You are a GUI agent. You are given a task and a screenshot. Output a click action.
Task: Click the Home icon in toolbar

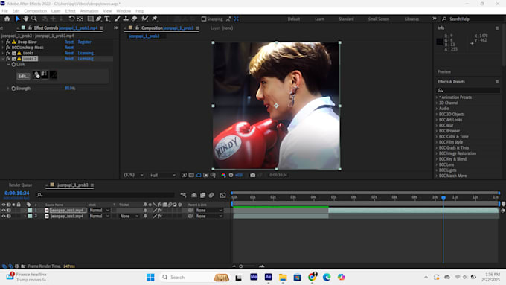[7, 19]
